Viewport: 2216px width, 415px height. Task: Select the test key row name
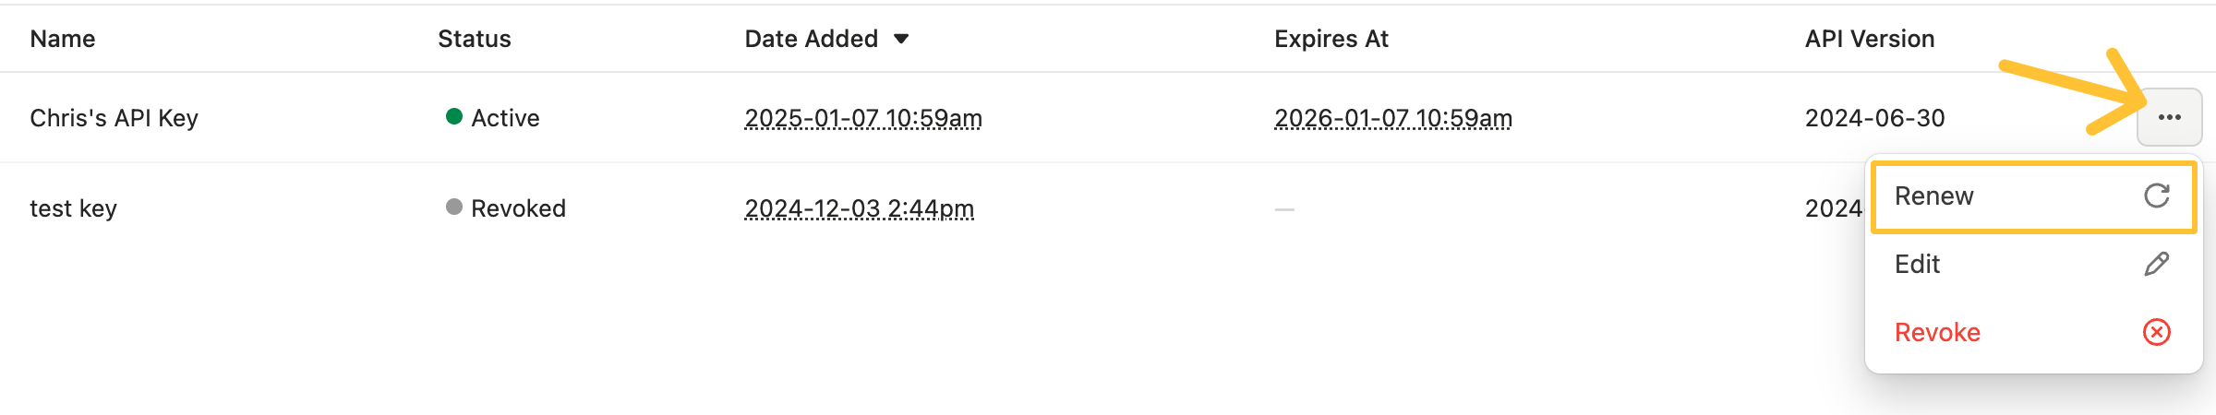click(73, 208)
